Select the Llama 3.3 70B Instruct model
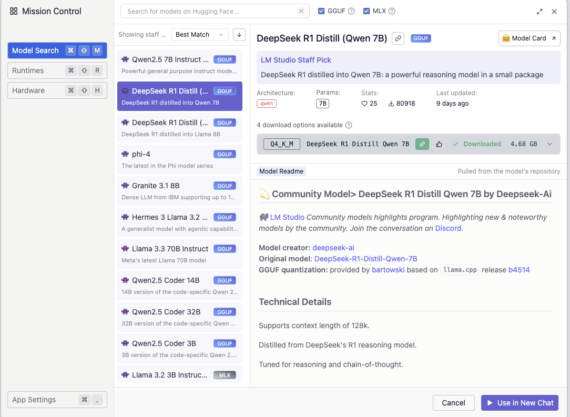 coord(180,254)
